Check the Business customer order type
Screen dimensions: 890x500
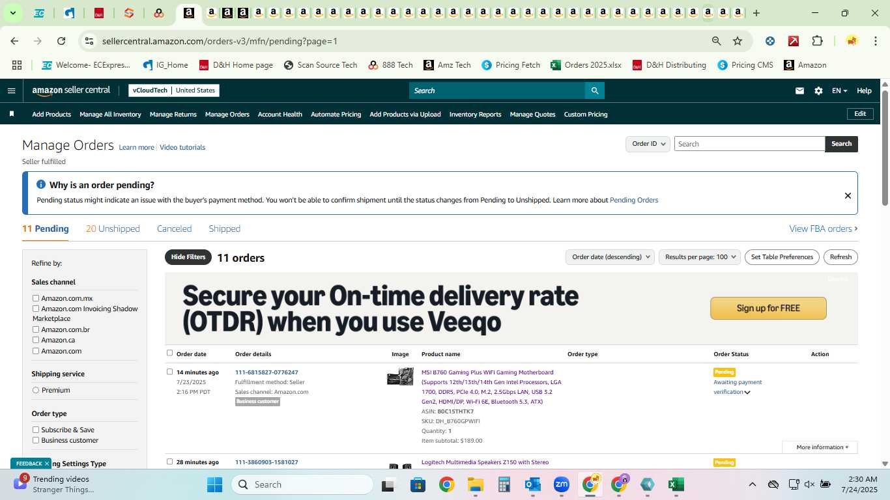36,440
